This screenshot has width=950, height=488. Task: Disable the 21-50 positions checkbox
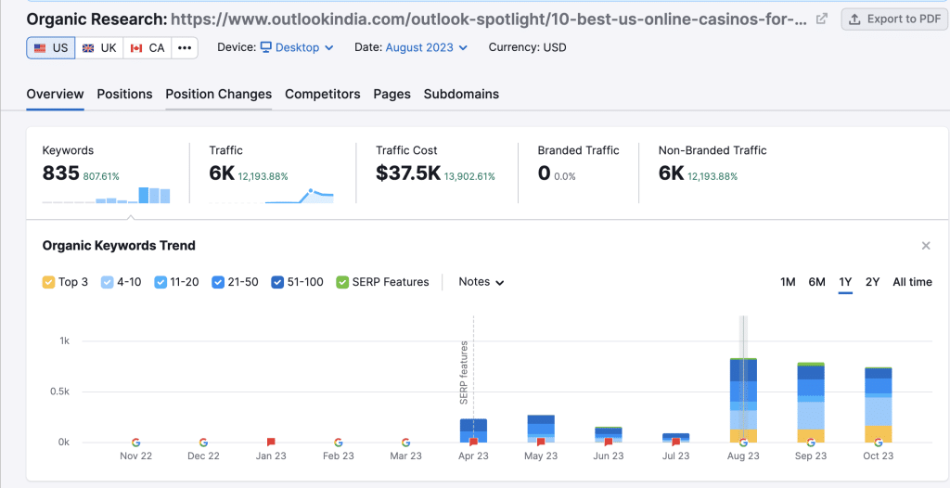(x=218, y=282)
